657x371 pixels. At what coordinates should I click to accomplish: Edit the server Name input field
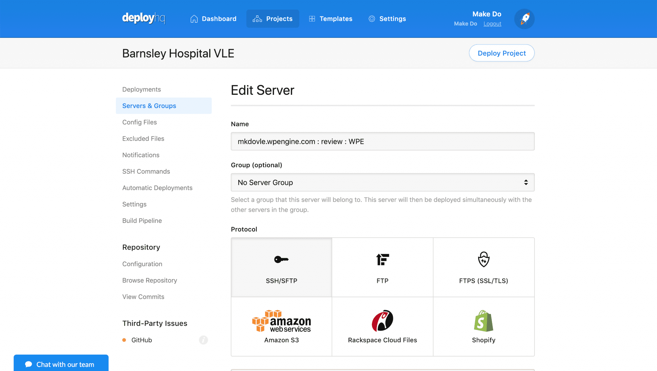point(382,141)
